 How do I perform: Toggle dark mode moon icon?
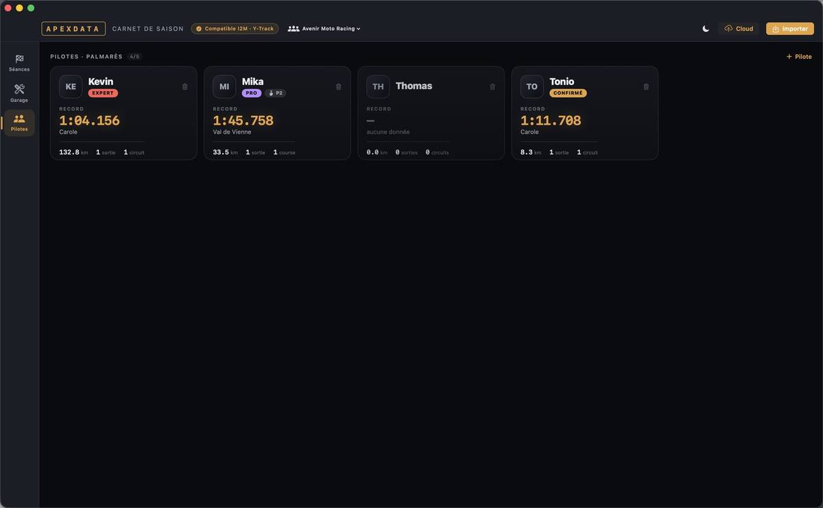coord(706,29)
